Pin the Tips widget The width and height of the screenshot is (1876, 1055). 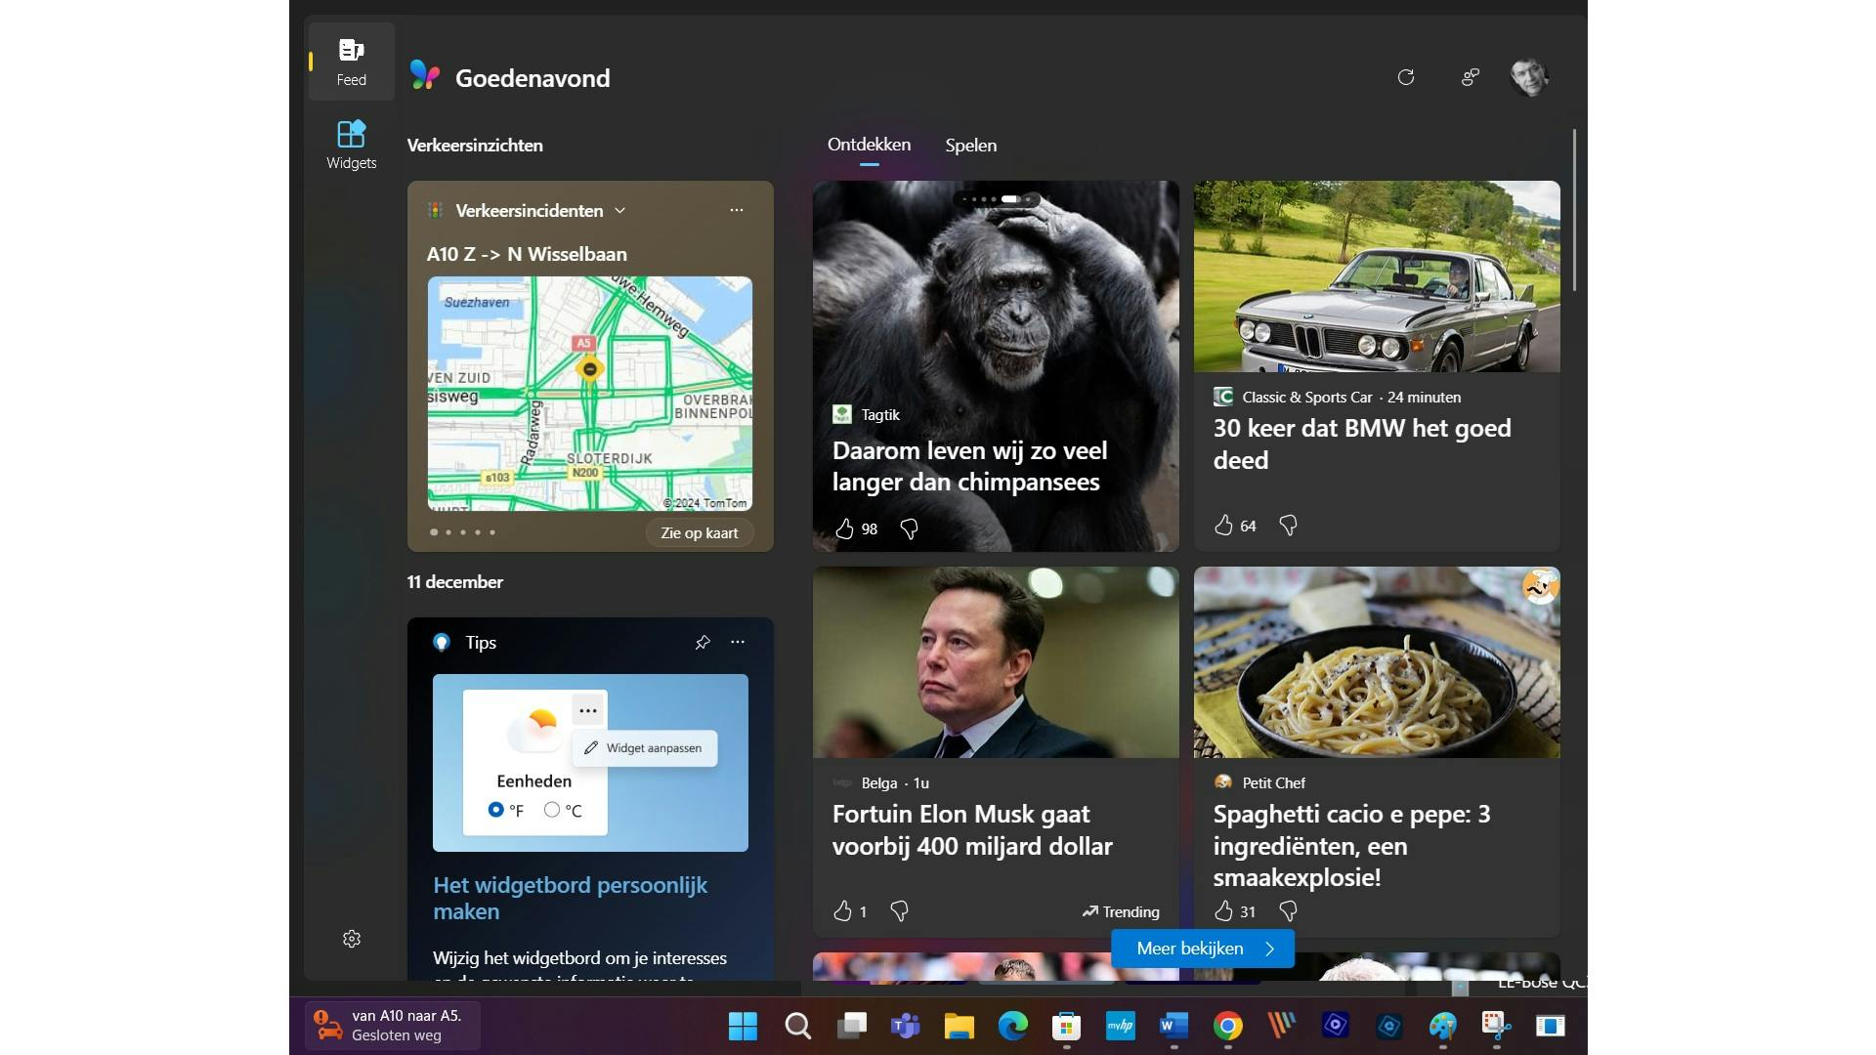tap(703, 642)
